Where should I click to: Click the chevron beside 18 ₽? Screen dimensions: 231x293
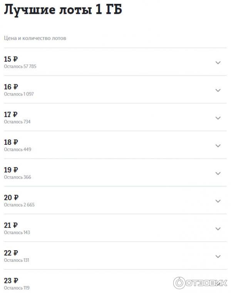(x=218, y=146)
